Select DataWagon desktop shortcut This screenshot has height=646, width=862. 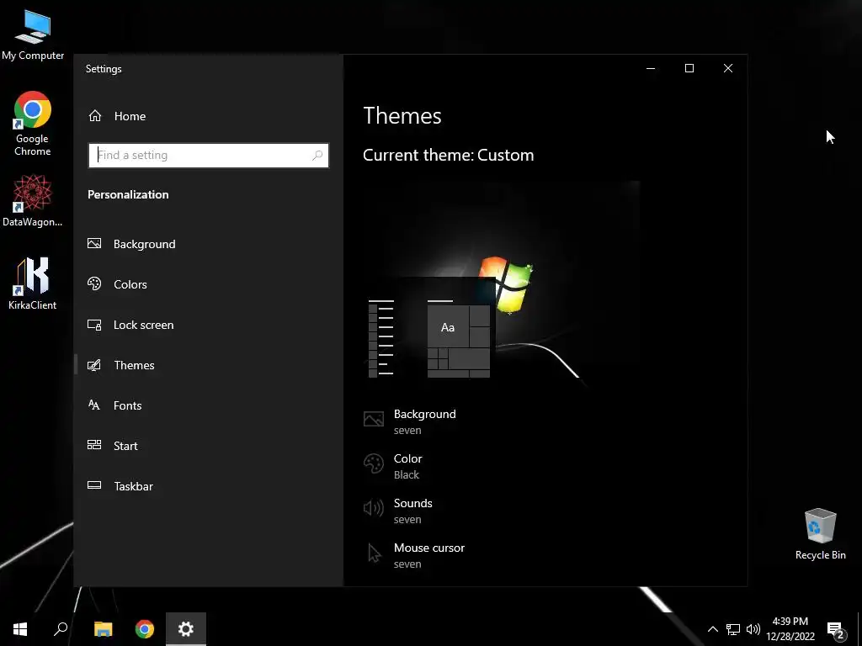(x=33, y=200)
